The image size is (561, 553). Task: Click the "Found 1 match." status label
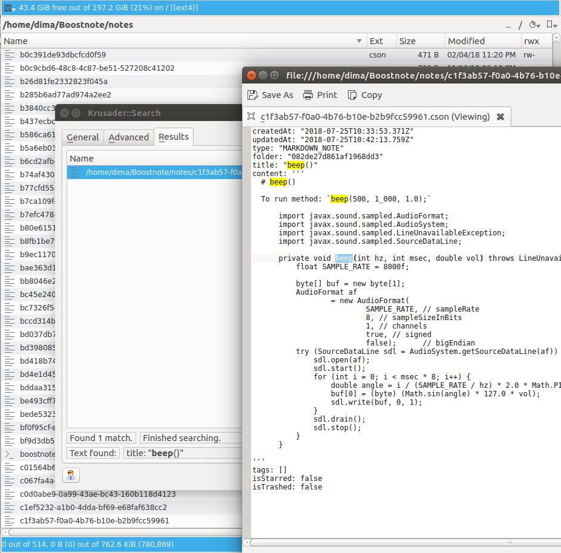tap(101, 438)
